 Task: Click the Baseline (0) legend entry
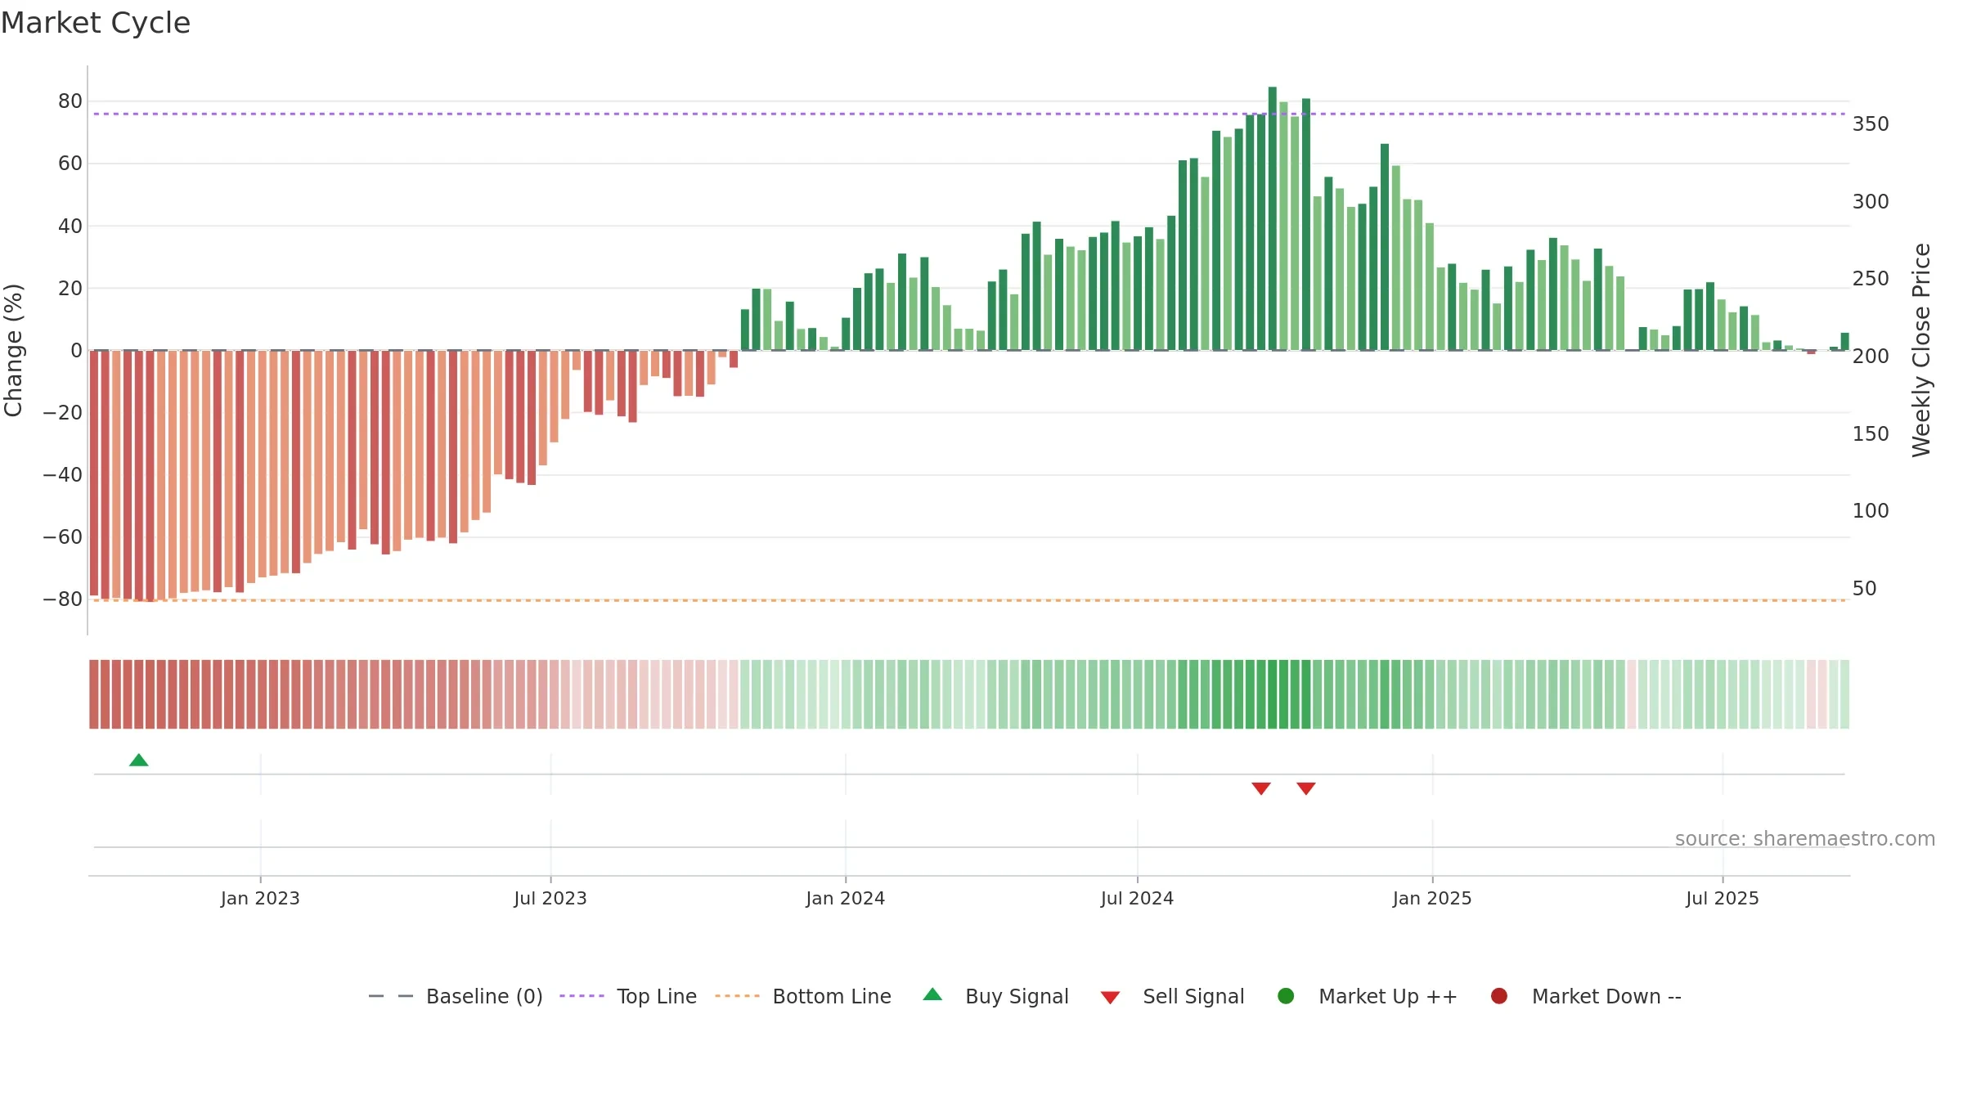click(456, 996)
